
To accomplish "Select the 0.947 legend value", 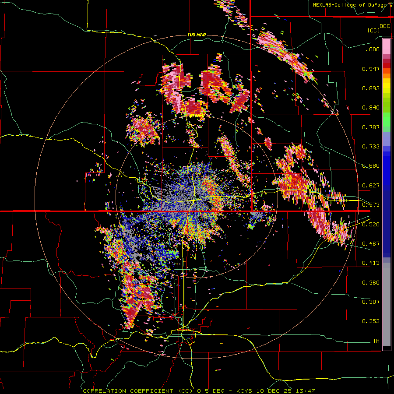I will click(371, 69).
